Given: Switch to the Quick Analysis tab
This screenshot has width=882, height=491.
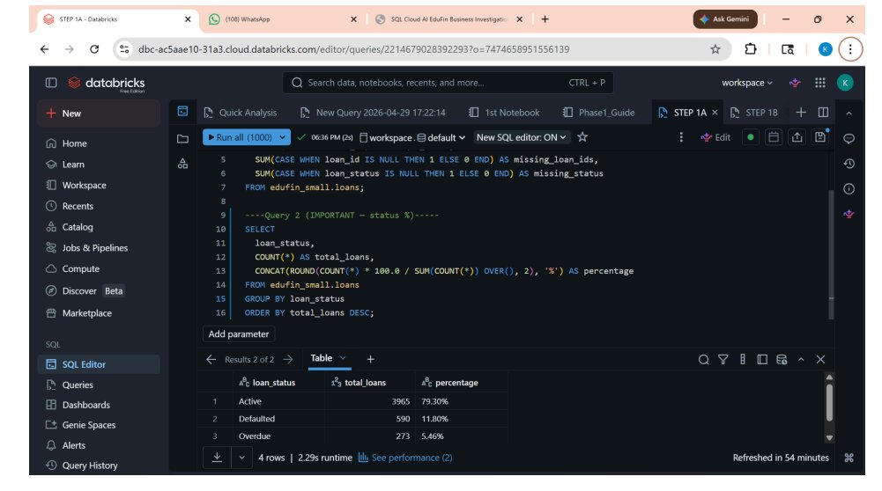Looking at the screenshot, I should (241, 113).
